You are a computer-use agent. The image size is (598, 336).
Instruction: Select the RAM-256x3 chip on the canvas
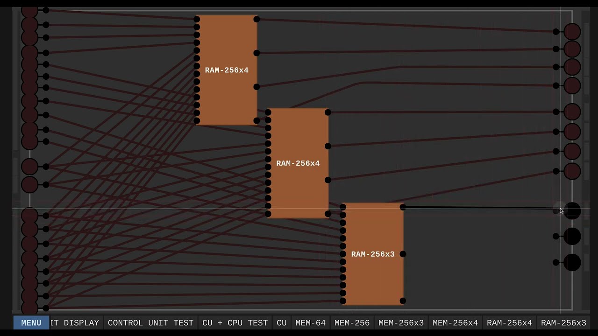[x=373, y=254]
